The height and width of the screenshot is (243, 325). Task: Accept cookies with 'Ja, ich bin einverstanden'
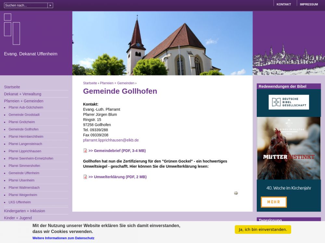[x=263, y=229]
